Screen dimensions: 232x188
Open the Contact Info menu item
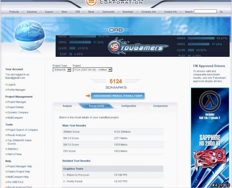170,12
